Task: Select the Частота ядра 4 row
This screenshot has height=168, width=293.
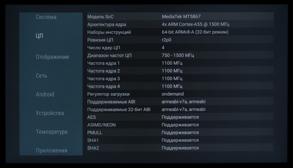Action: 180,86
